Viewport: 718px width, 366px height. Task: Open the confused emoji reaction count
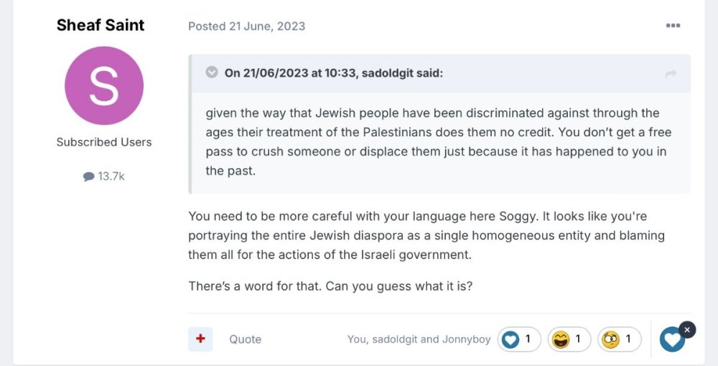[619, 339]
